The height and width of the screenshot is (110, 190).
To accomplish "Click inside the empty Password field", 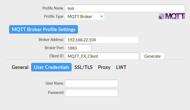I will tap(92, 93).
